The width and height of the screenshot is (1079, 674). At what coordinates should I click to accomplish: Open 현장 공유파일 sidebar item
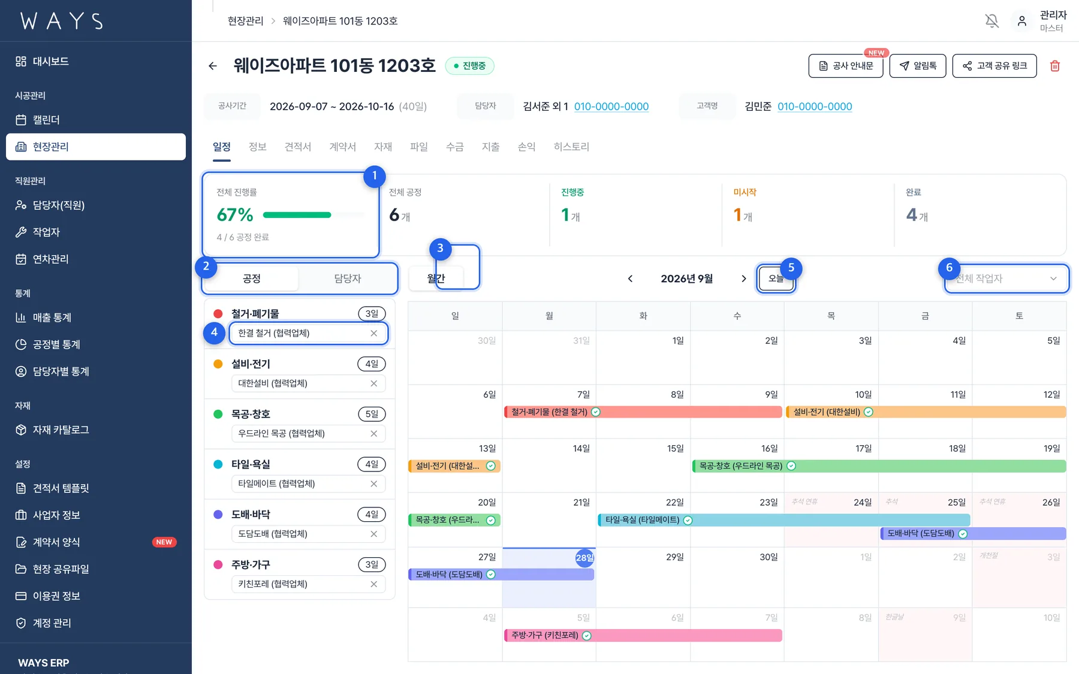coord(96,569)
